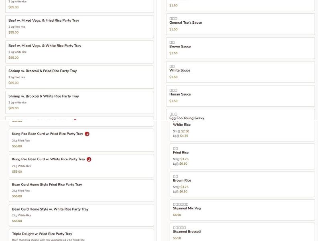Select the Steamed Broccoli item
The image size is (321, 241).
(242, 233)
